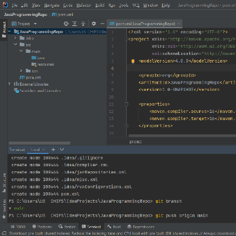Open the Navigate menu
Image resolution: width=236 pixels, height=236 pixels.
point(52,5)
